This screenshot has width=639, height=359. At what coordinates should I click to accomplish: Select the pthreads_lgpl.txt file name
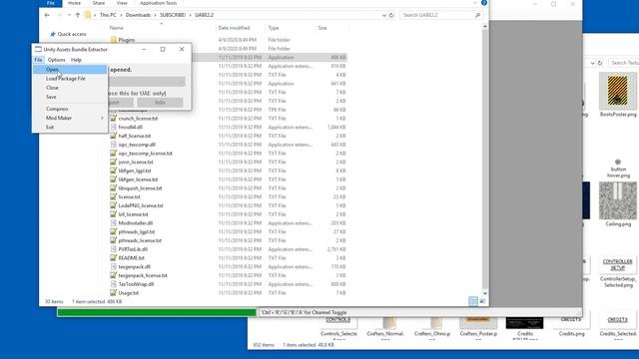point(137,231)
